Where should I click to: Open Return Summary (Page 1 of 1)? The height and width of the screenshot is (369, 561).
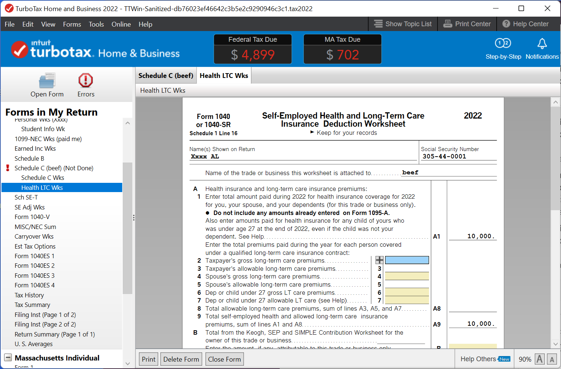(x=55, y=334)
